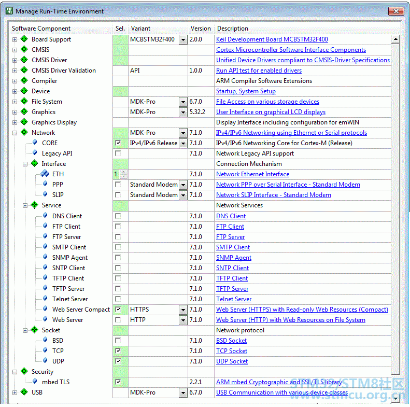Expand the Board Support tree node
The width and height of the screenshot is (410, 407).
[15, 39]
